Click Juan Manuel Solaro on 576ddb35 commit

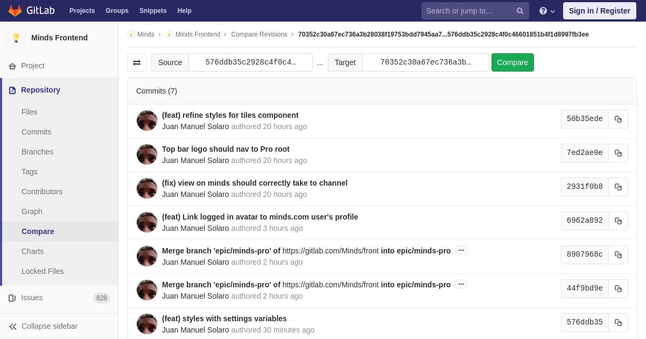tap(195, 330)
